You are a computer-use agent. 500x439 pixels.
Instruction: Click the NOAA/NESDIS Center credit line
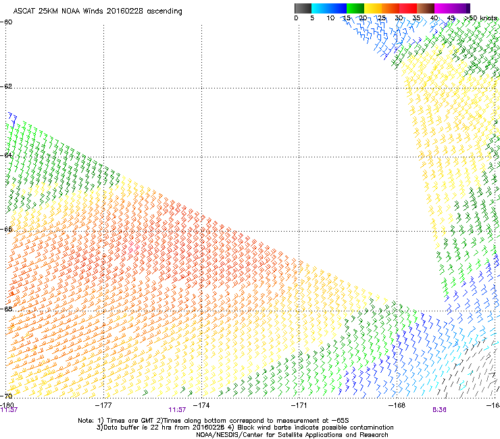pos(292,435)
